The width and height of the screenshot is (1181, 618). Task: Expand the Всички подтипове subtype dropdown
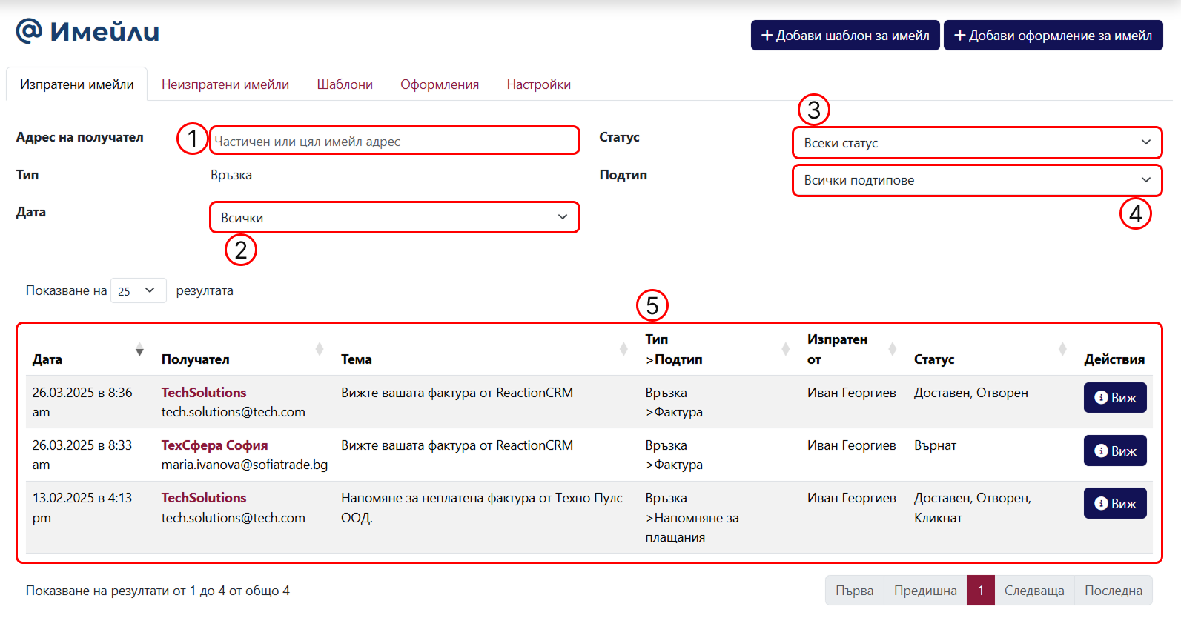point(977,180)
